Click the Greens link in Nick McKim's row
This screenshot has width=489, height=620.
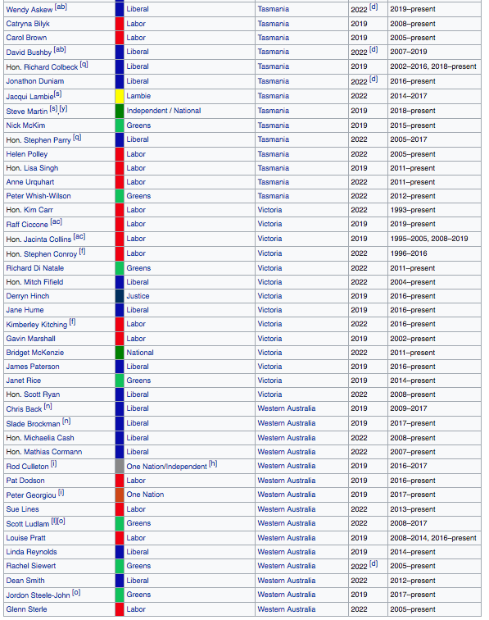coord(138,125)
